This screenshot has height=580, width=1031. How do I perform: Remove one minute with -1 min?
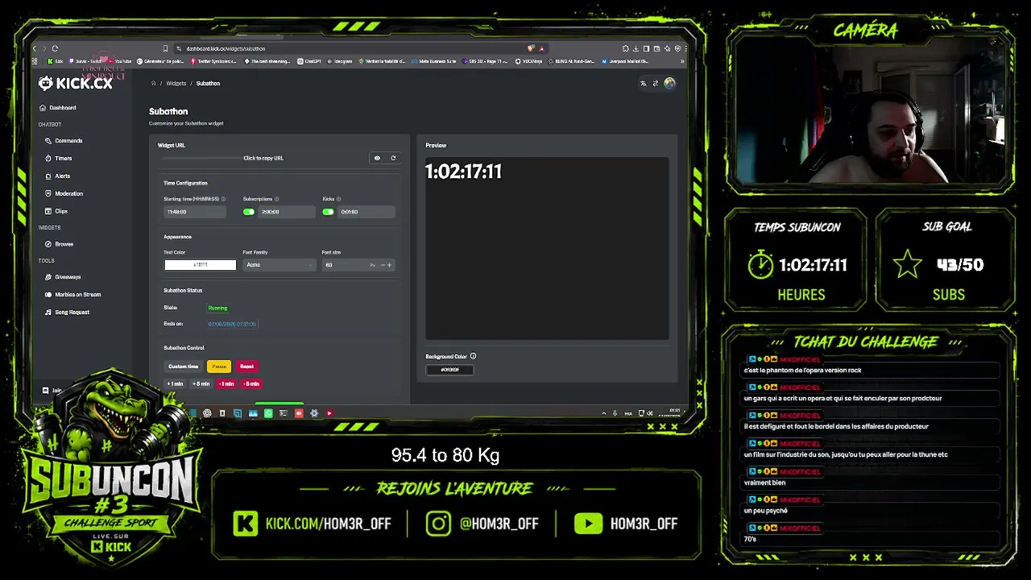(x=226, y=384)
